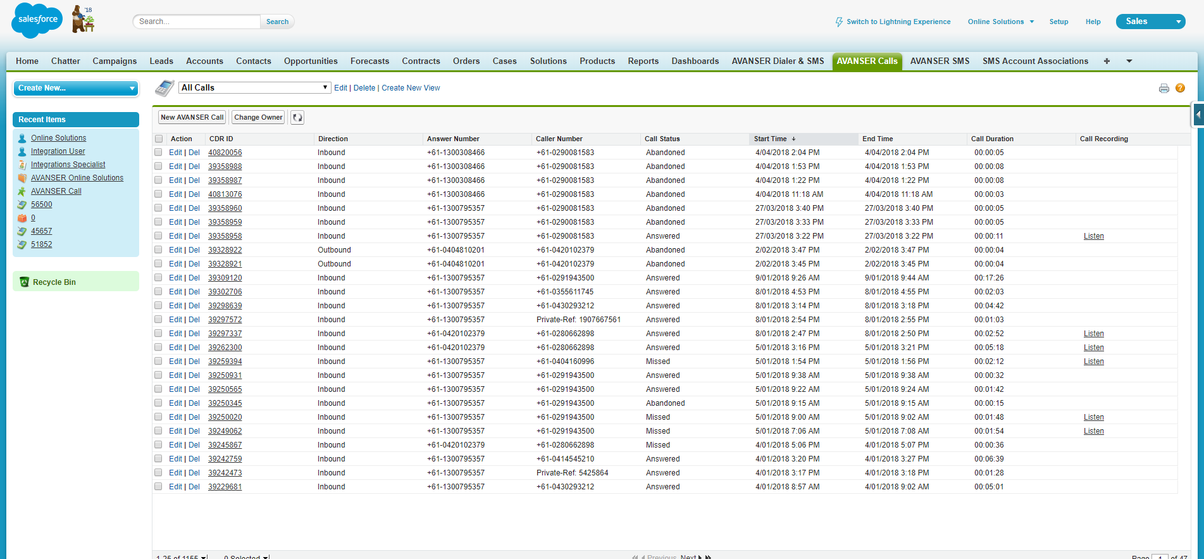Tick the checkbox for call 39259394

coord(158,361)
